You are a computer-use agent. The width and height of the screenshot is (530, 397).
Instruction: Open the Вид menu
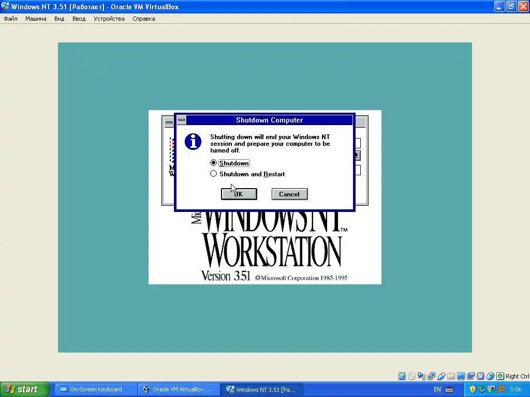pos(59,19)
